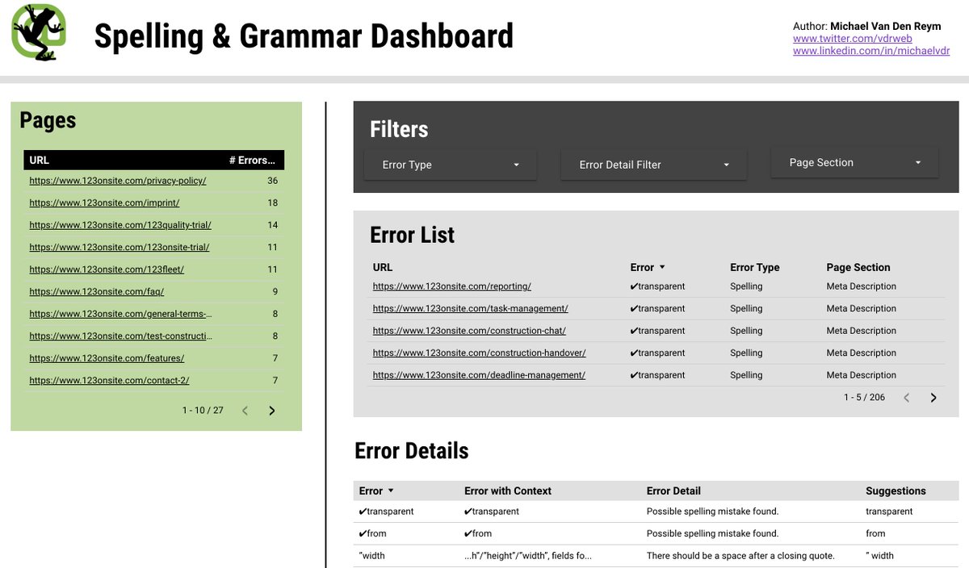969x568 pixels.
Task: Open the construction-handover URL in Error List
Action: click(x=480, y=353)
